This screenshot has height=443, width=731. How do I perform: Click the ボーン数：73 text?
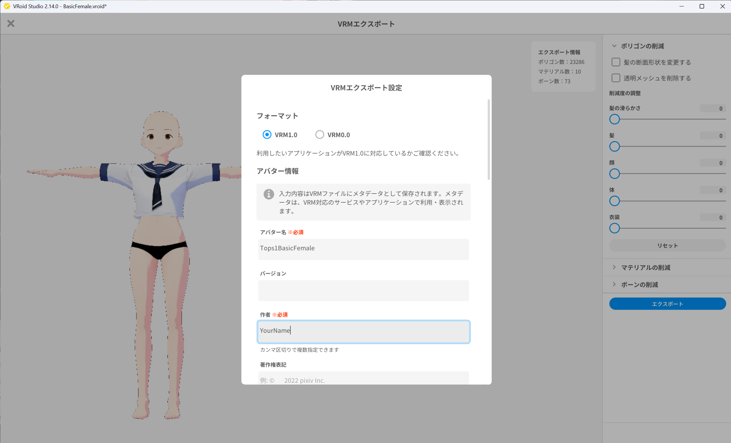(x=554, y=81)
